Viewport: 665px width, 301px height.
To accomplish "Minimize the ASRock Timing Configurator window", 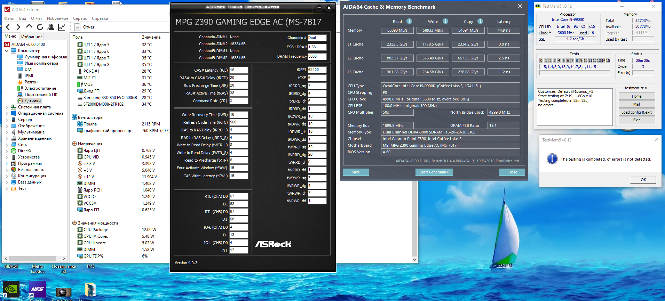I will 319,8.
